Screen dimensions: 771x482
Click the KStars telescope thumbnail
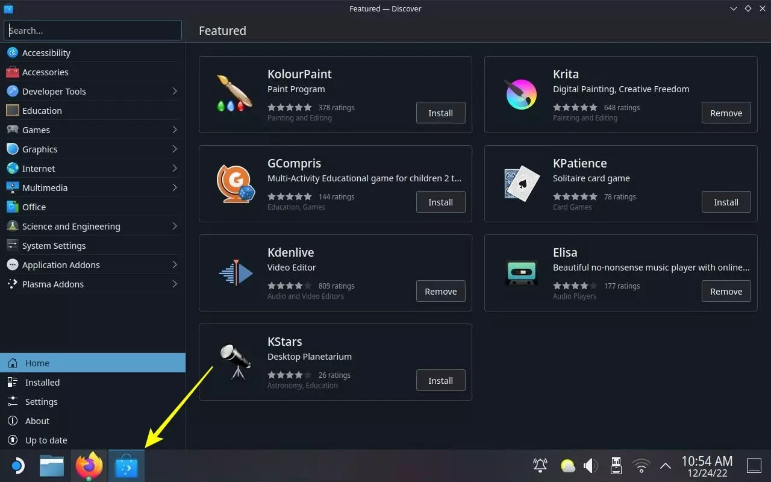pyautogui.click(x=235, y=362)
